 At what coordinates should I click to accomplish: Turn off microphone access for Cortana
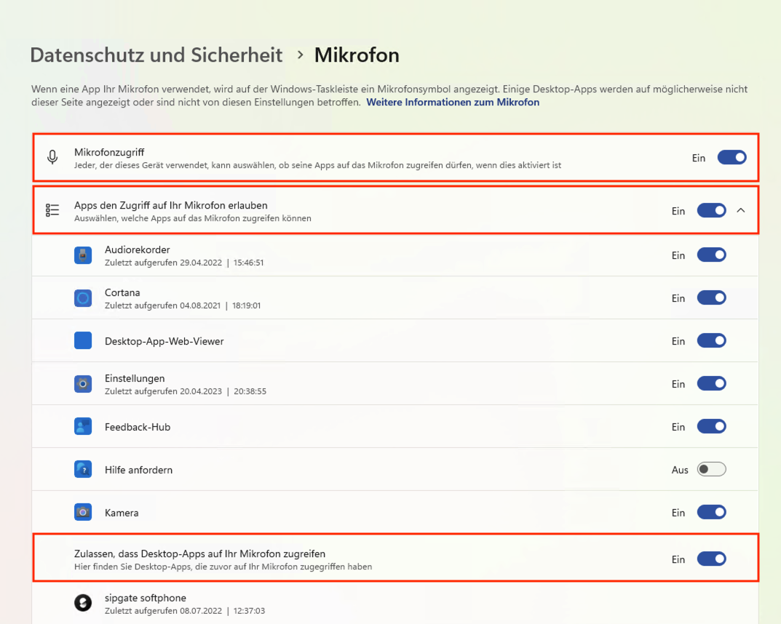point(712,297)
